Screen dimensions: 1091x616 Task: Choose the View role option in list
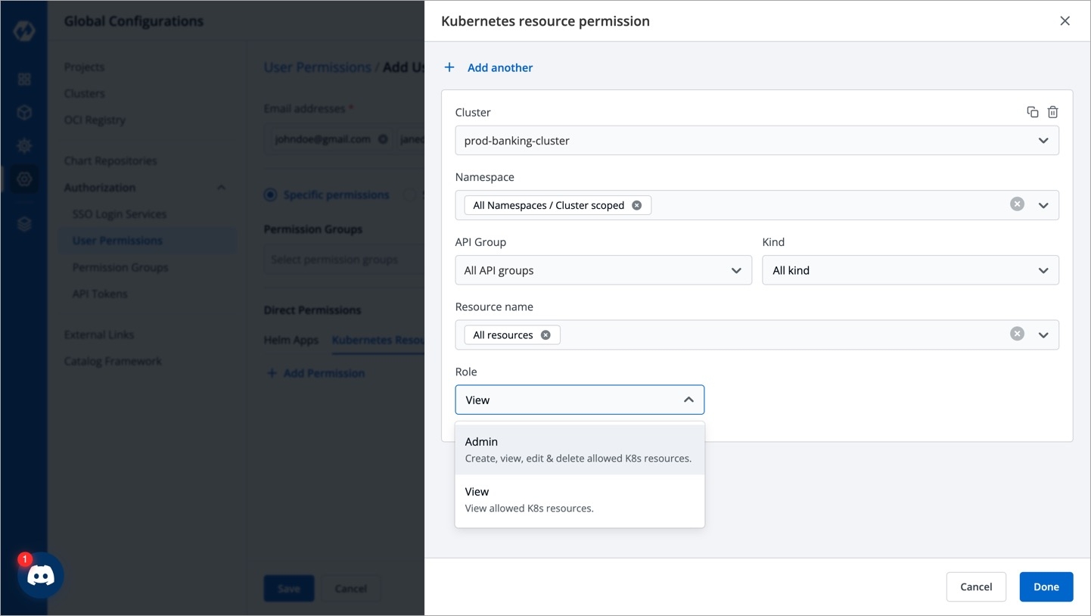(x=580, y=499)
